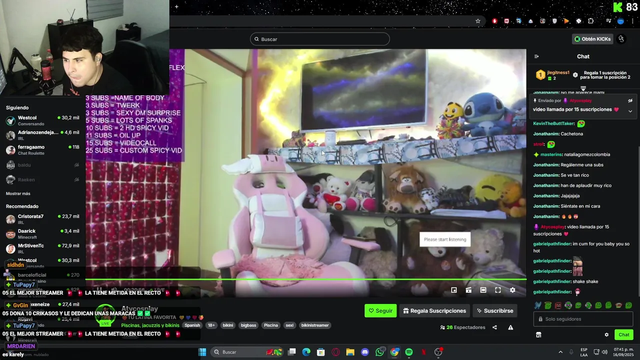
Task: Click the green Chat send button
Action: coord(624,334)
